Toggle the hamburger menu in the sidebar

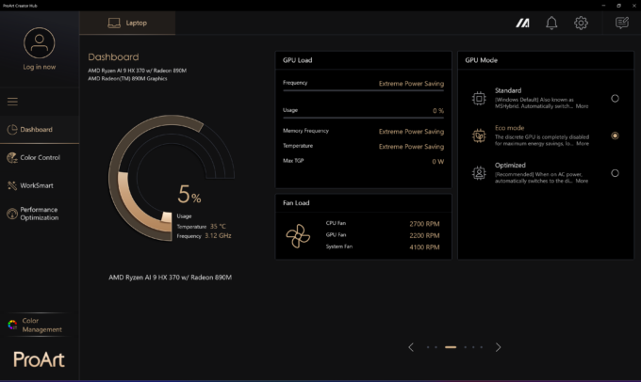tap(12, 102)
